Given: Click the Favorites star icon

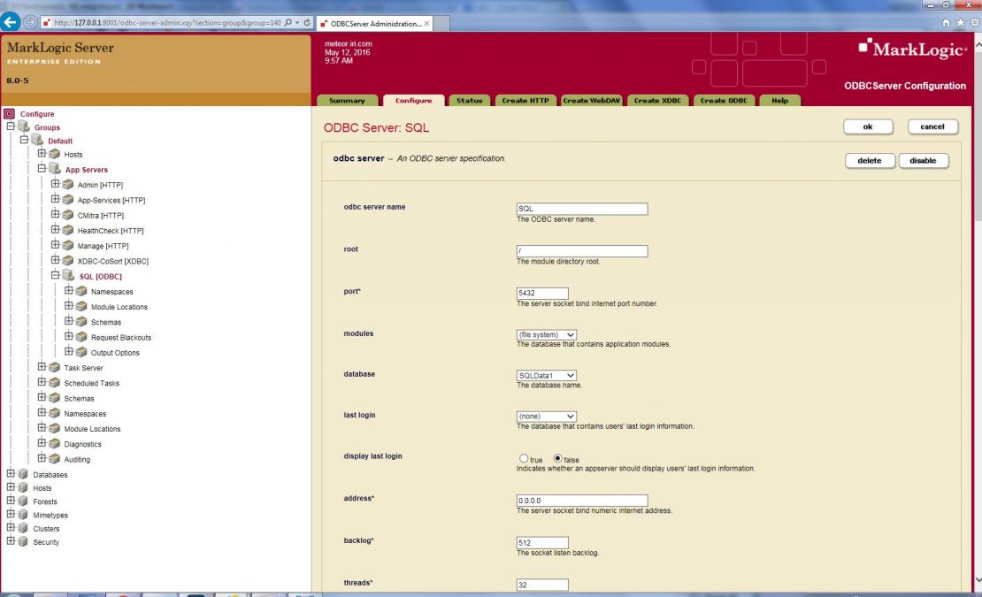Looking at the screenshot, I should coord(960,22).
